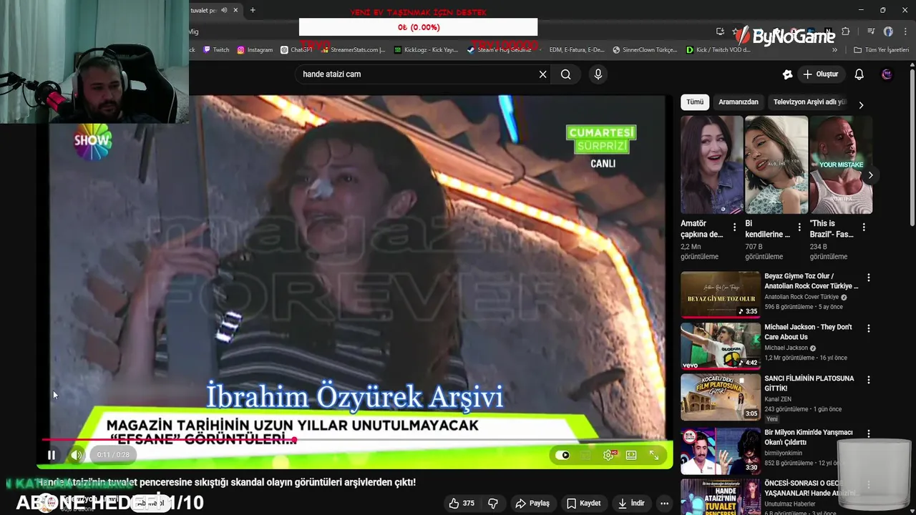Show more filter chips arrow

click(861, 105)
